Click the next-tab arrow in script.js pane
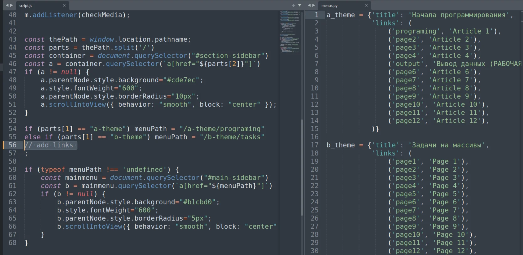 point(12,5)
